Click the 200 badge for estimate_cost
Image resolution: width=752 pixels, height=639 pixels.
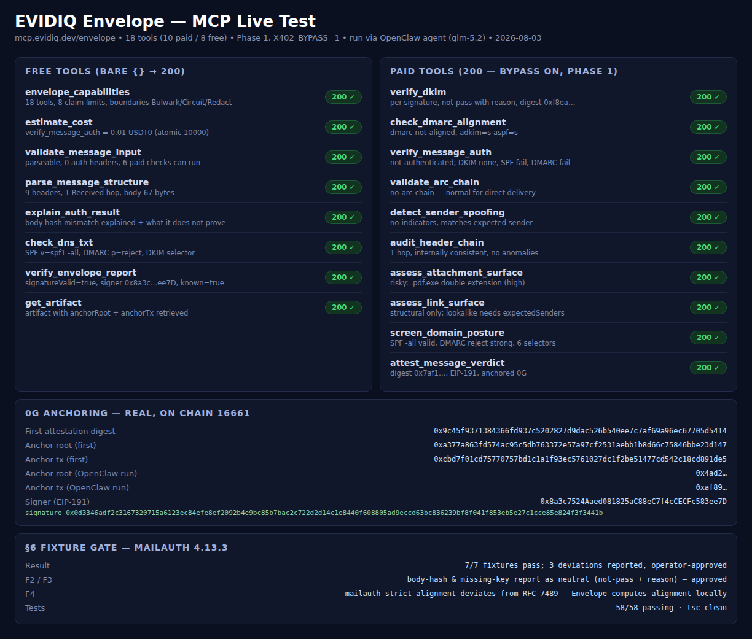pyautogui.click(x=343, y=127)
